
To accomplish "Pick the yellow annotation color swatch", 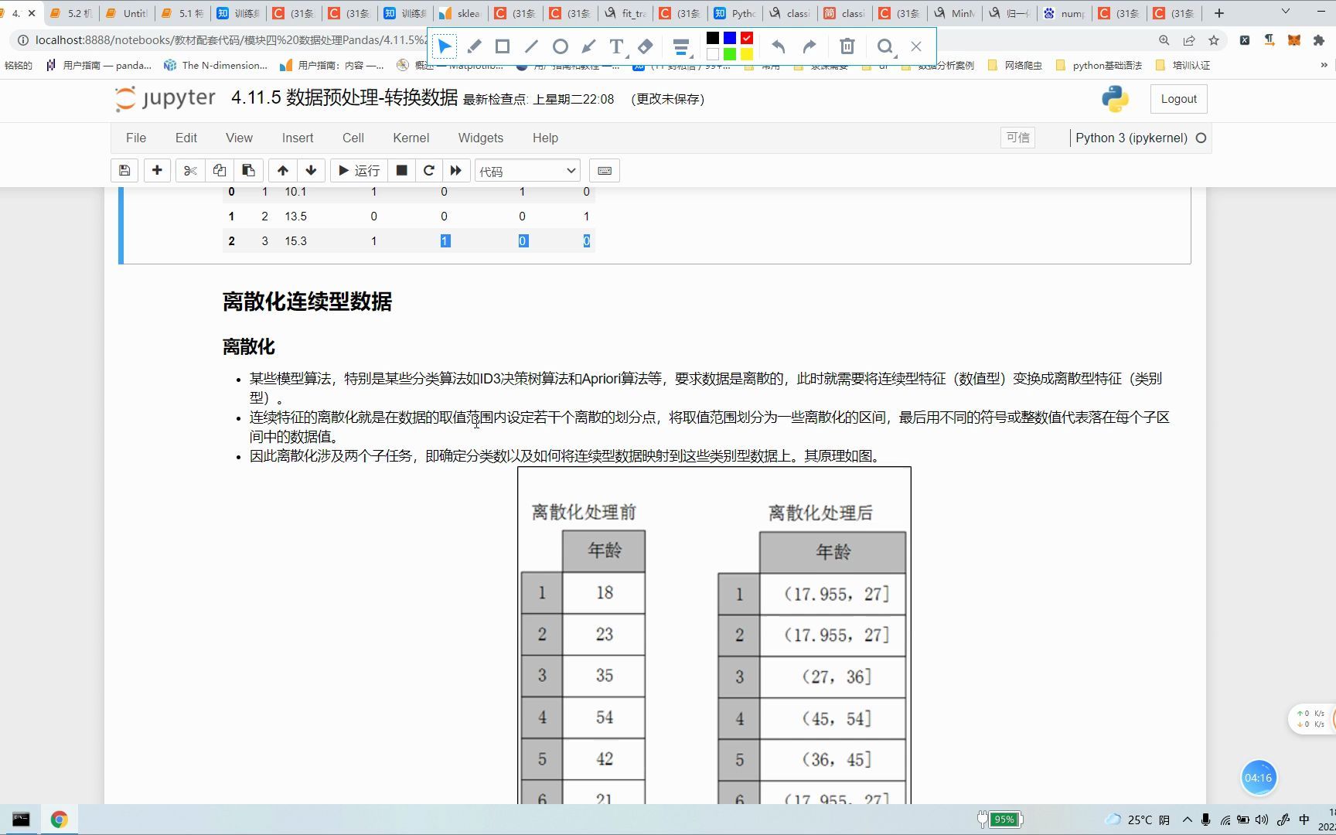I will [x=747, y=53].
